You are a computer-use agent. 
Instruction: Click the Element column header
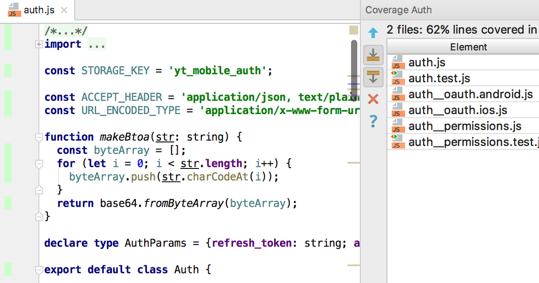click(x=468, y=47)
